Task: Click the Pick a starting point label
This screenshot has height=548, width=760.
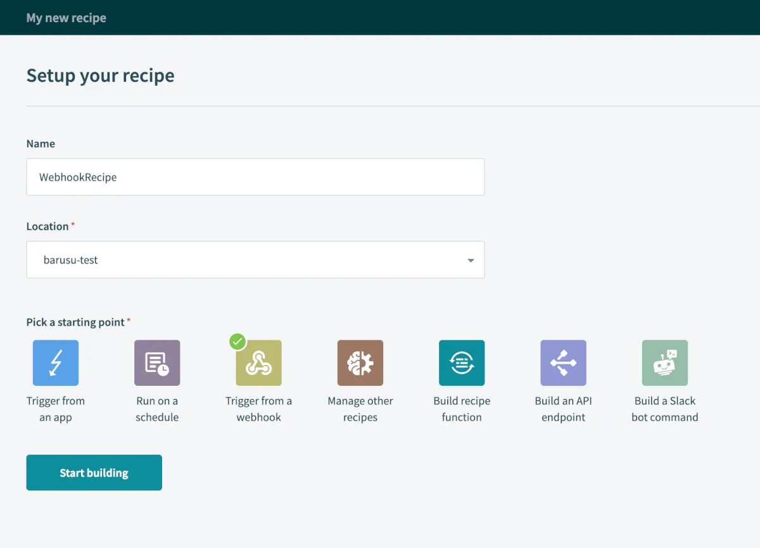Action: point(75,322)
